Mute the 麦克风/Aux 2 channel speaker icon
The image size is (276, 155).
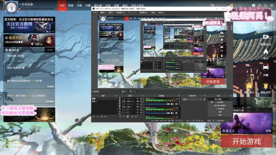coord(172,113)
